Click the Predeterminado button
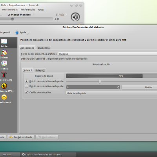Viewport: 157px width, 157px height. (21, 137)
